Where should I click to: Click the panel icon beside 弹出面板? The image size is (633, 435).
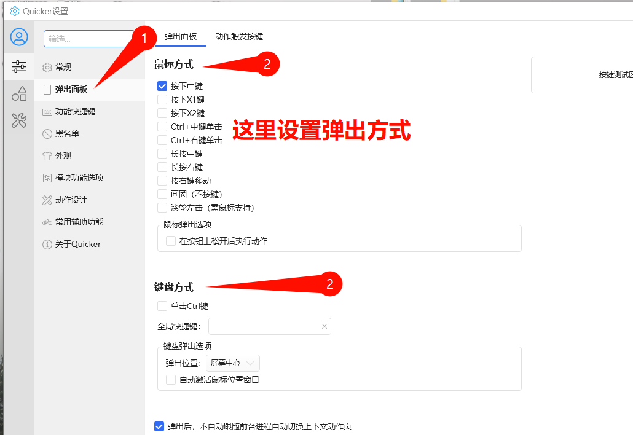[47, 90]
